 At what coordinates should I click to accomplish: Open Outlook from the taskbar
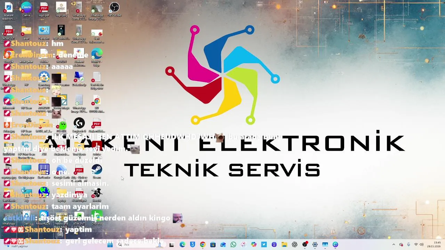[x=223, y=245]
